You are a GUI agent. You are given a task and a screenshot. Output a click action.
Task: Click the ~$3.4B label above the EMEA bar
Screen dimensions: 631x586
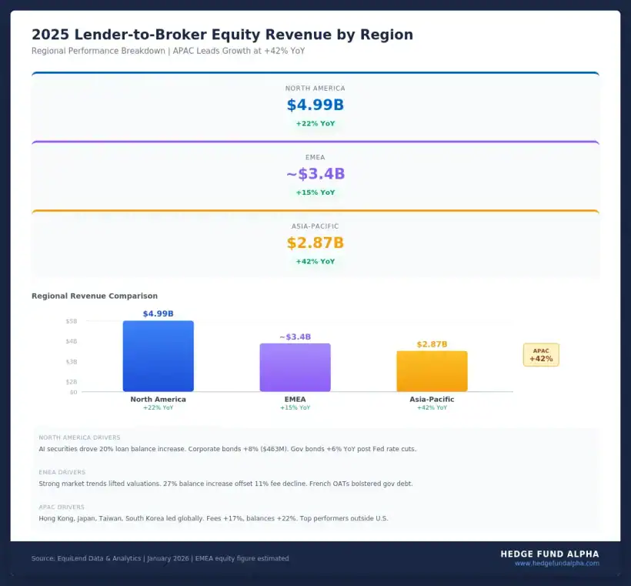coord(295,335)
